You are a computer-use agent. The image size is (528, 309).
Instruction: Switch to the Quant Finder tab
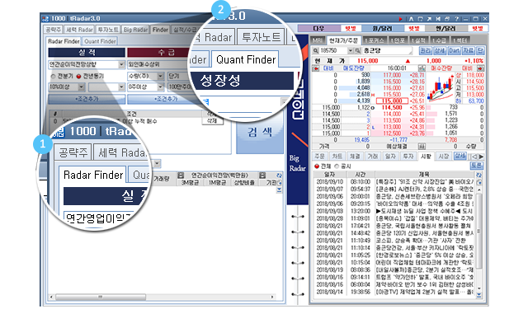click(100, 41)
